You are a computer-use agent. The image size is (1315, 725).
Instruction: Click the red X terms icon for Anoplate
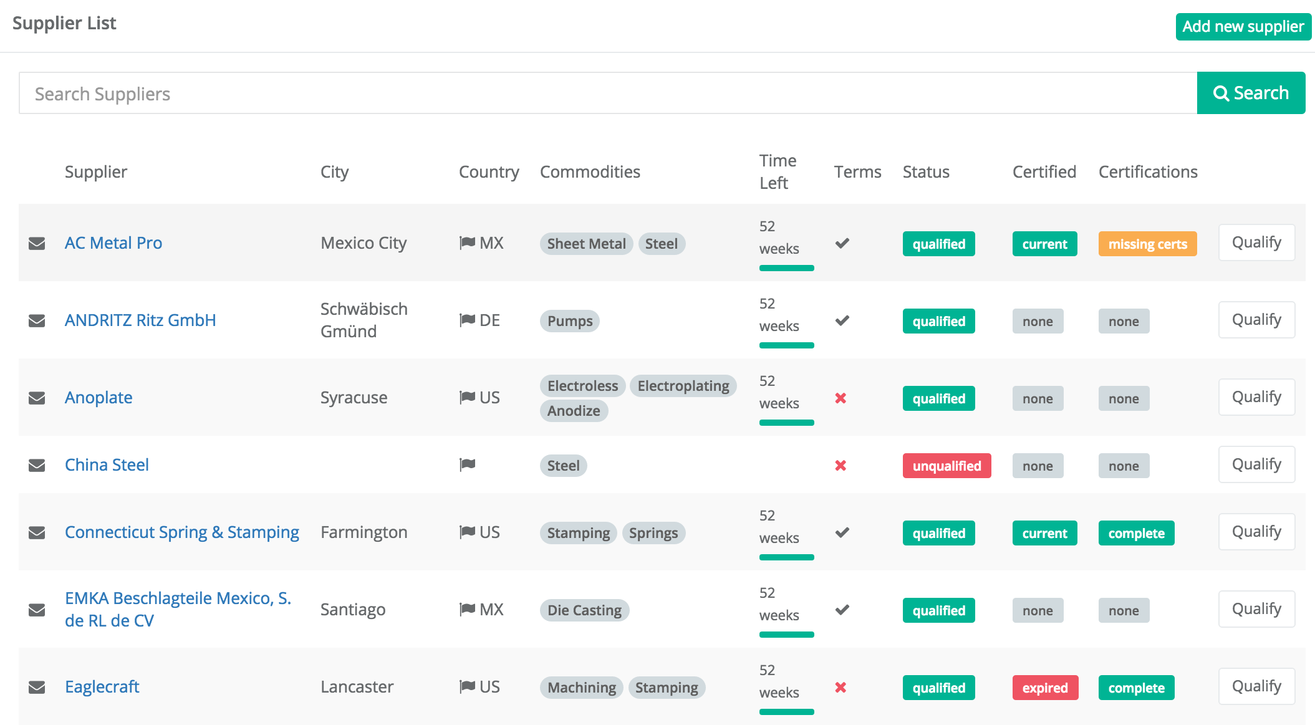tap(841, 398)
